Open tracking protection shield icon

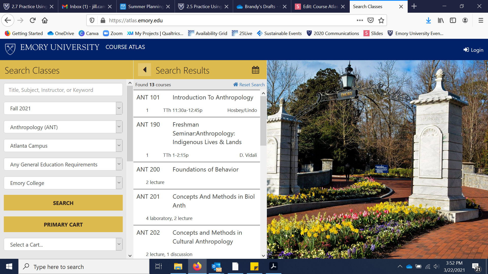tap(92, 20)
